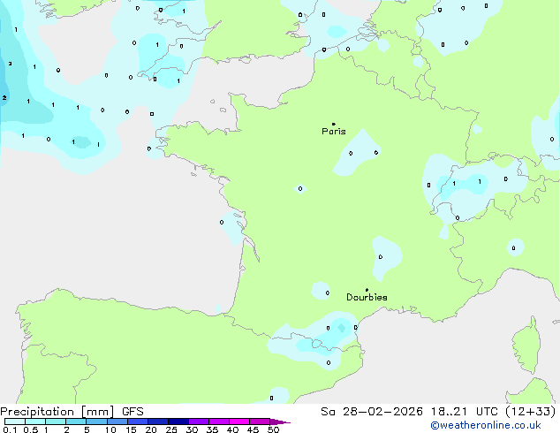Click the legend label '35'
Viewport: 560px width, 433px height.
coord(212,429)
